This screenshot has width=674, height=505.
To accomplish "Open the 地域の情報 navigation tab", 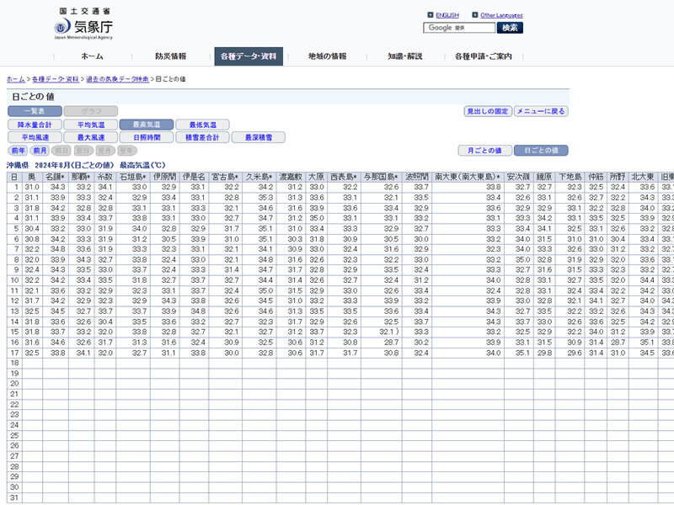I will 327,56.
